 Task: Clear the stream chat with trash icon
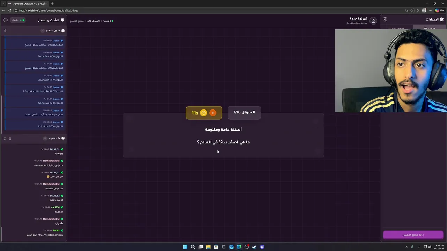10,138
